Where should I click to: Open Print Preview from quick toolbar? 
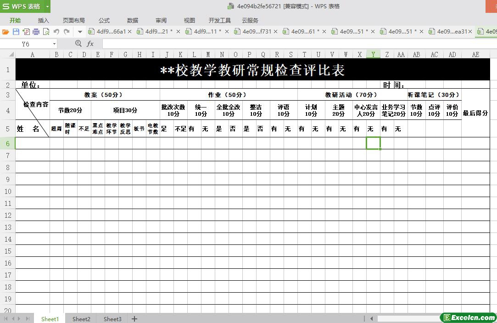pyautogui.click(x=46, y=32)
